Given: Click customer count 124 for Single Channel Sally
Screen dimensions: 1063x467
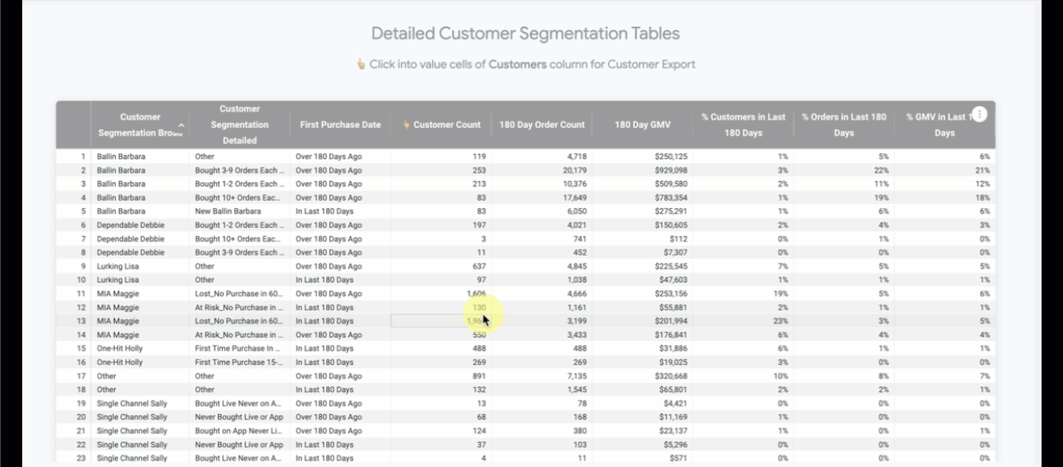Looking at the screenshot, I should pyautogui.click(x=478, y=431).
